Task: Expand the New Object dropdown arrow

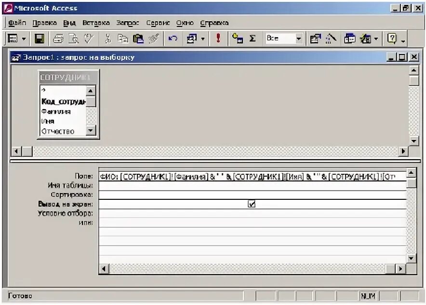Action: [376, 39]
